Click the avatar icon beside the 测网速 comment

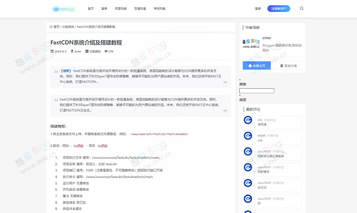[248, 120]
